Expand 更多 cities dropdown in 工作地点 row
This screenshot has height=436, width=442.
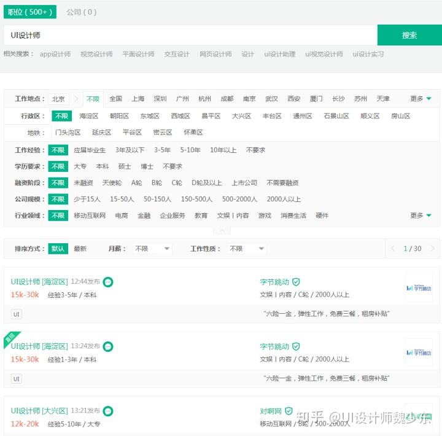pyautogui.click(x=421, y=99)
